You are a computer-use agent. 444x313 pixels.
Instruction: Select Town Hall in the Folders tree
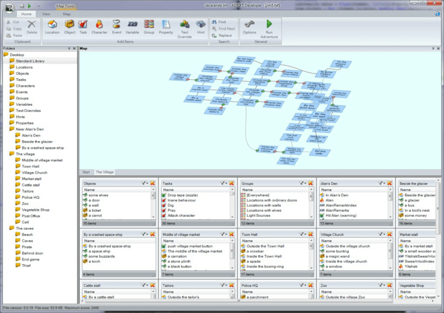coord(30,166)
